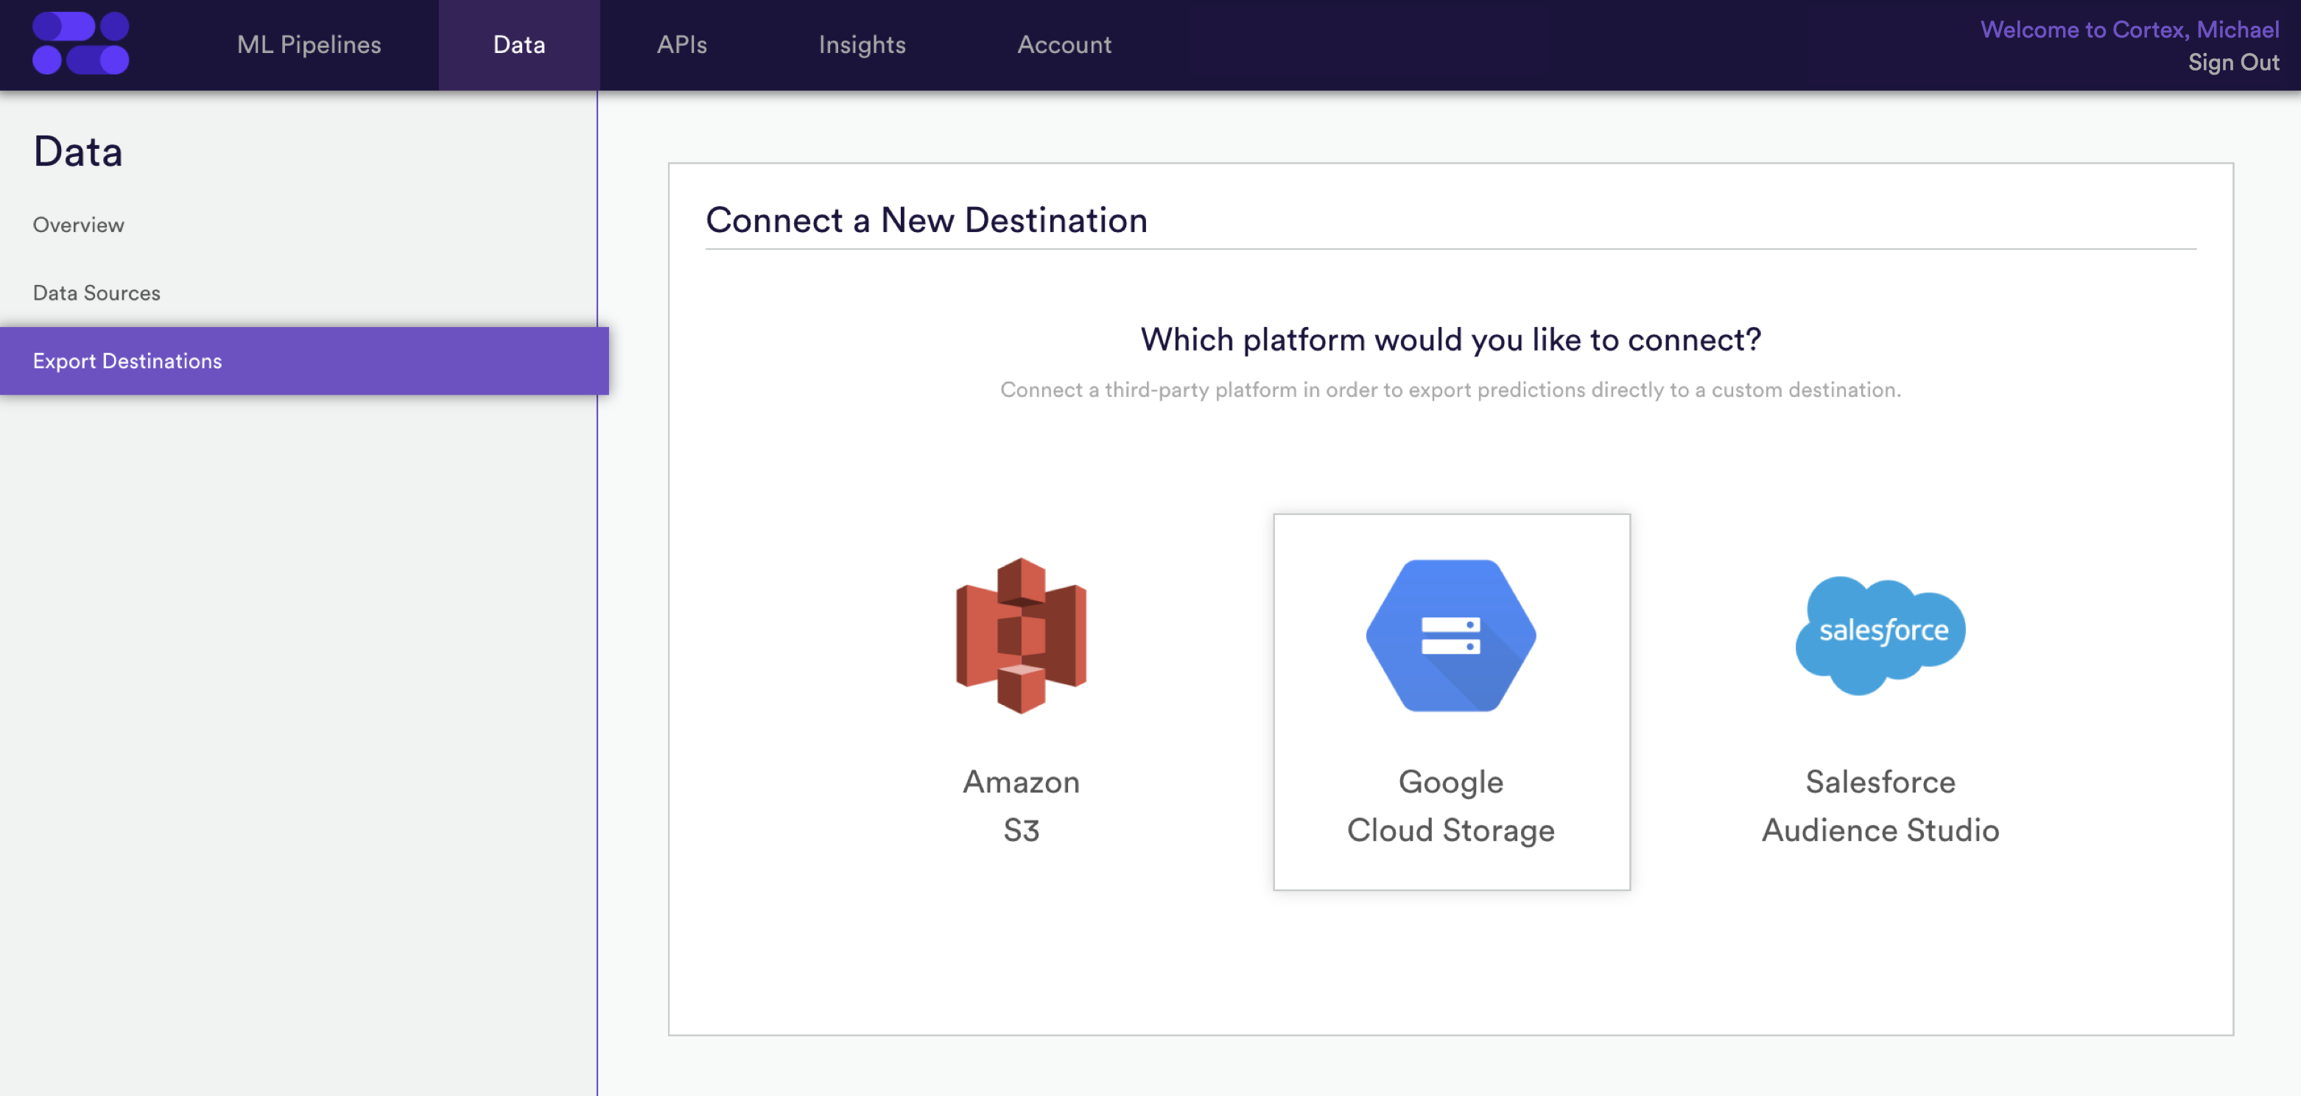Click the Google Cloud Storage label
Viewport: 2301px width, 1096px height.
pos(1450,806)
